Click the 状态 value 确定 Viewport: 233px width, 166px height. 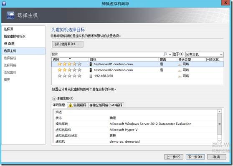pyautogui.click(x=113, y=118)
